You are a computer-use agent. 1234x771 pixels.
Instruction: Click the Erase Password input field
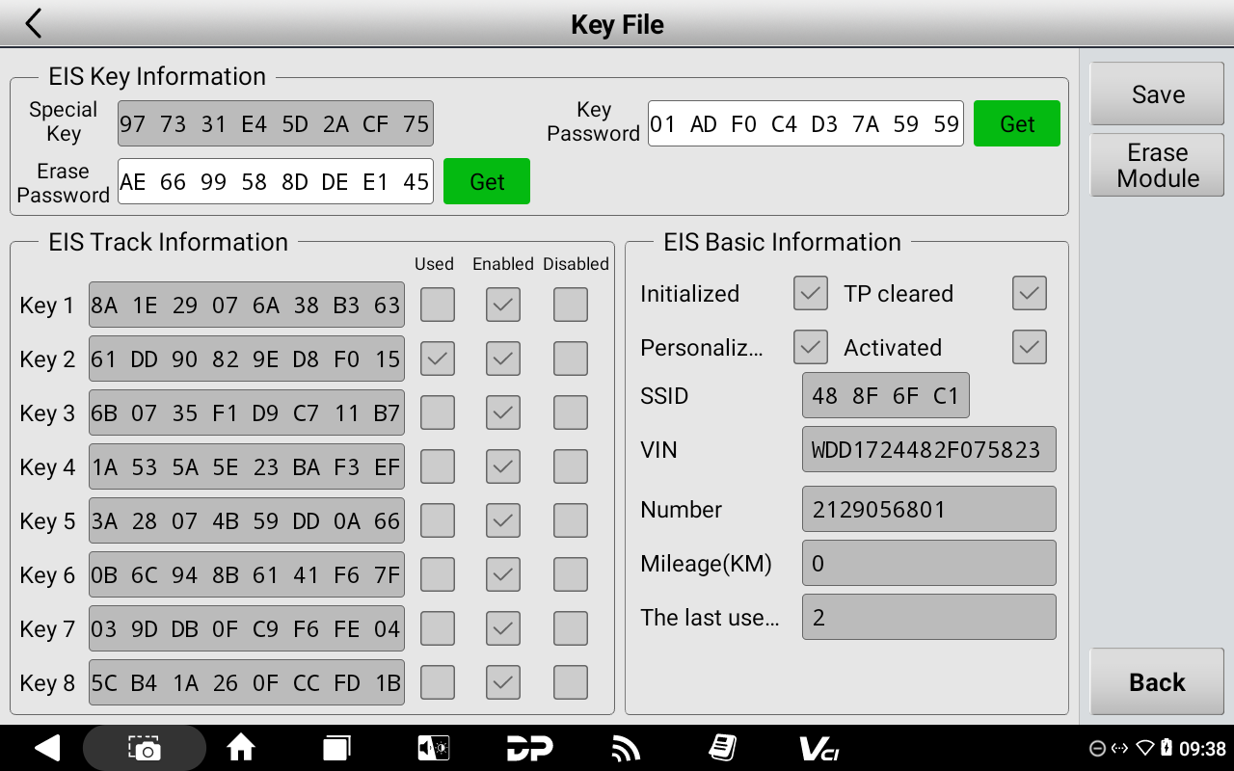pos(276,181)
